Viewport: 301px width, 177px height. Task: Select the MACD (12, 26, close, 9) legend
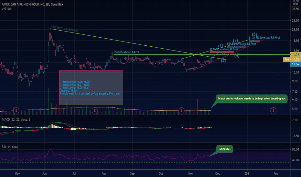point(16,119)
